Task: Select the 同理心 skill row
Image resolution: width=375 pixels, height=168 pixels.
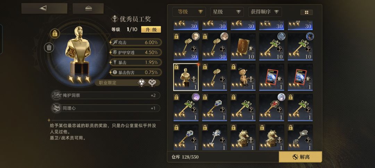Action: click(106, 108)
